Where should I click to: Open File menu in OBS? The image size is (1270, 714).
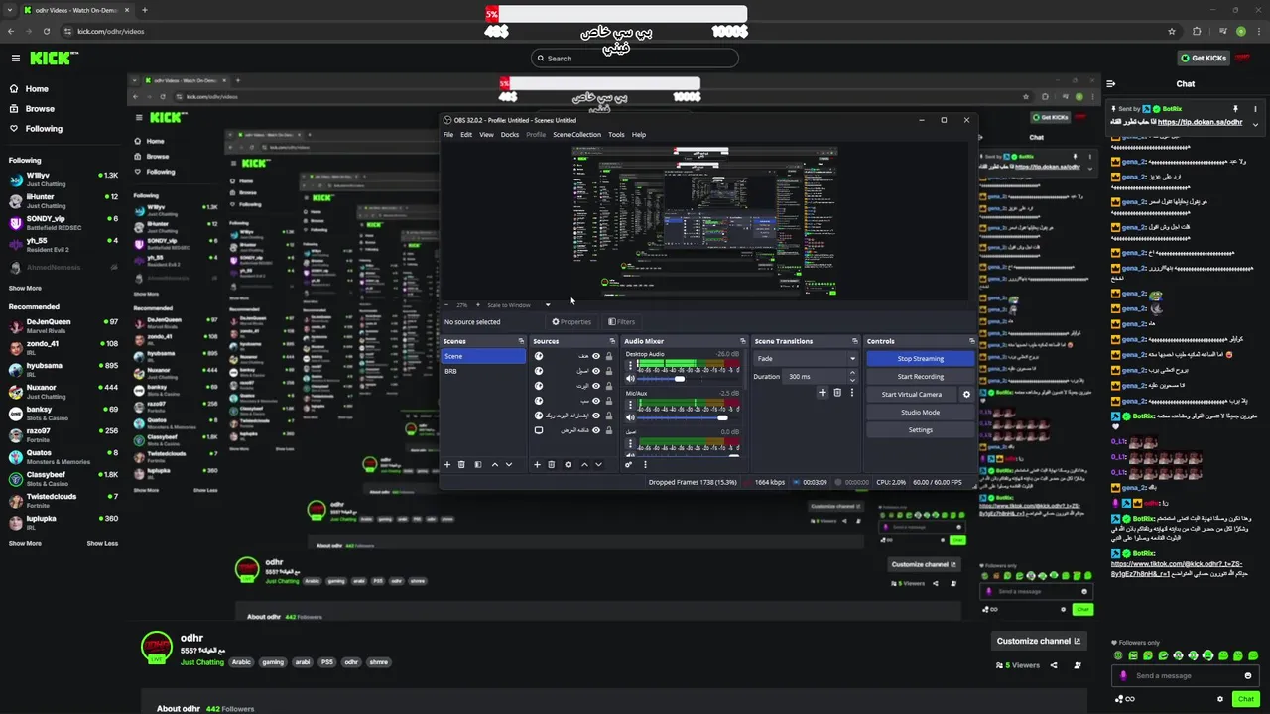pos(448,134)
